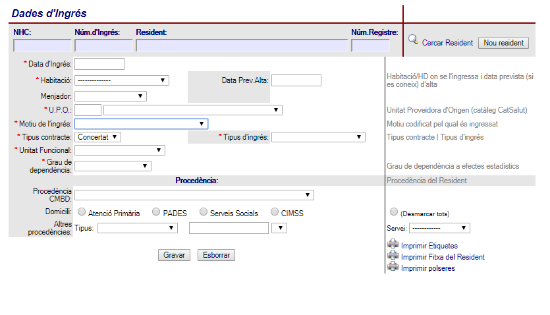
Task: Click the Data d'Ingrés input field
Action: [99, 64]
